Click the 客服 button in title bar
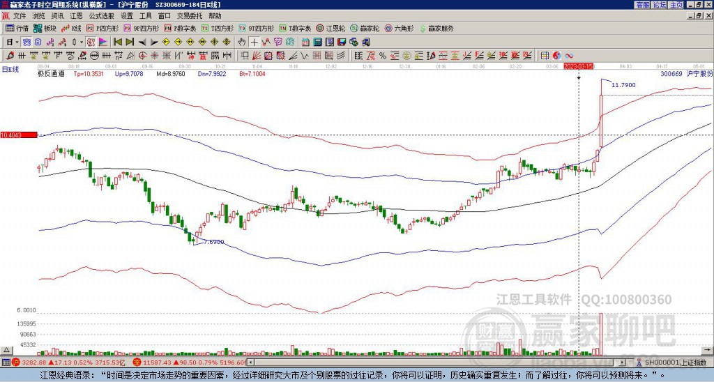The width and height of the screenshot is (714, 382). pyautogui.click(x=643, y=5)
